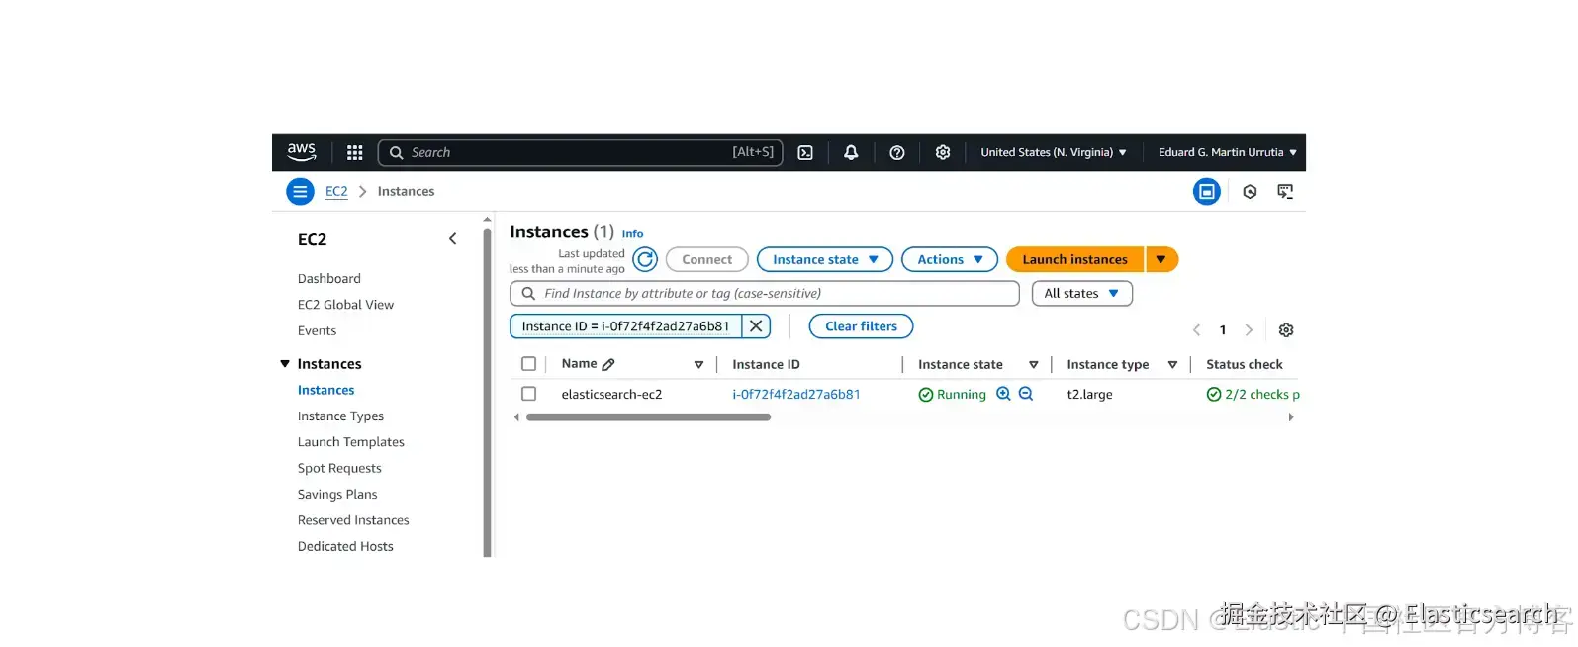This screenshot has height=647, width=1578.
Task: Open the help question mark icon
Action: (x=897, y=152)
